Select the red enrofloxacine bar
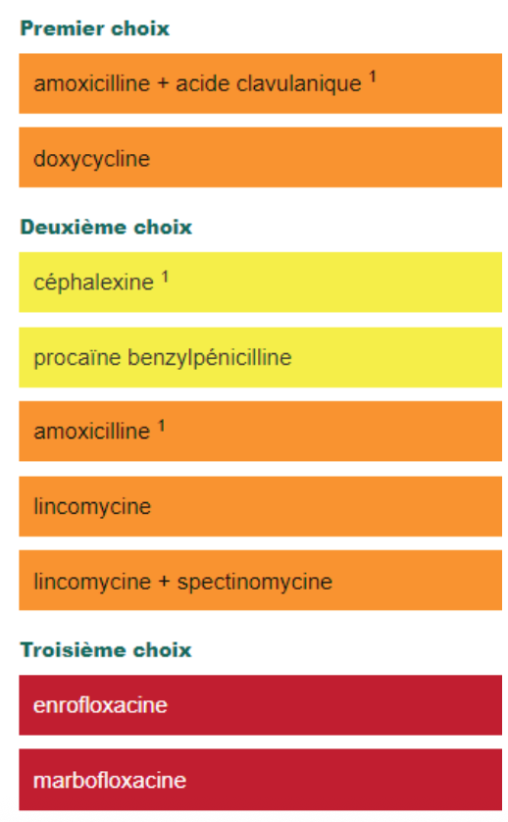 click(x=261, y=705)
